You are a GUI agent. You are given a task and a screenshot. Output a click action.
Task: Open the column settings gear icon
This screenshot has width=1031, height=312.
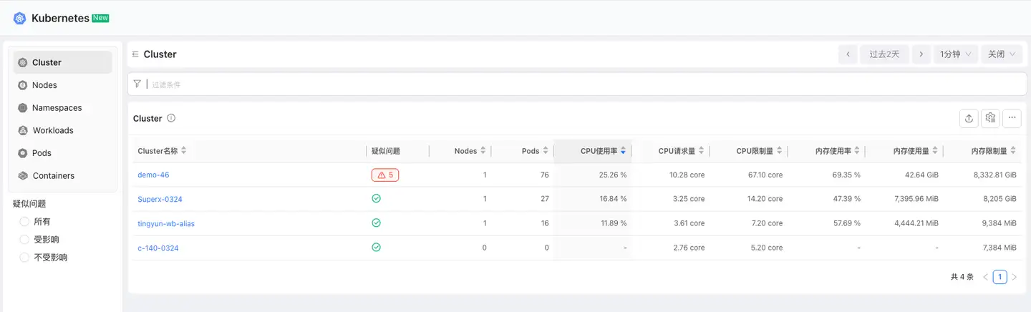(990, 119)
